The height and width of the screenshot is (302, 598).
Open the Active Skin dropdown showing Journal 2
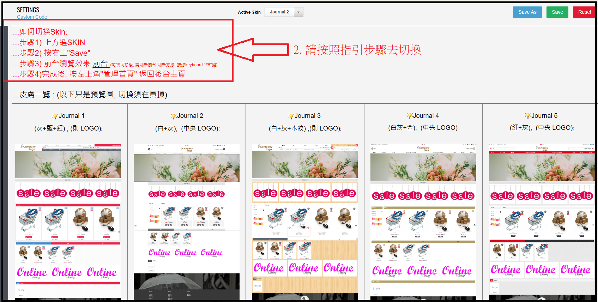tap(284, 12)
